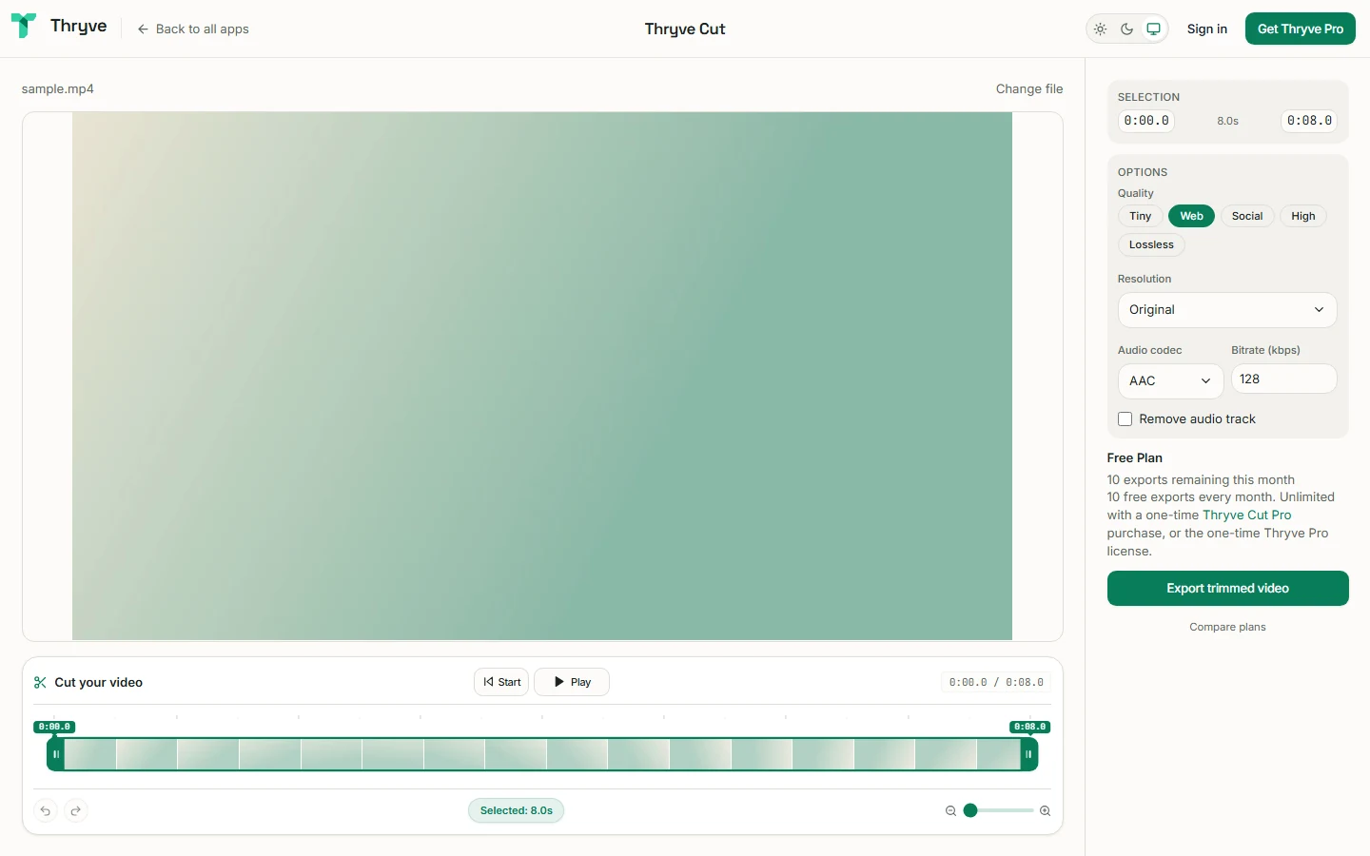
Task: Click the Thryve logo icon
Action: (x=24, y=26)
